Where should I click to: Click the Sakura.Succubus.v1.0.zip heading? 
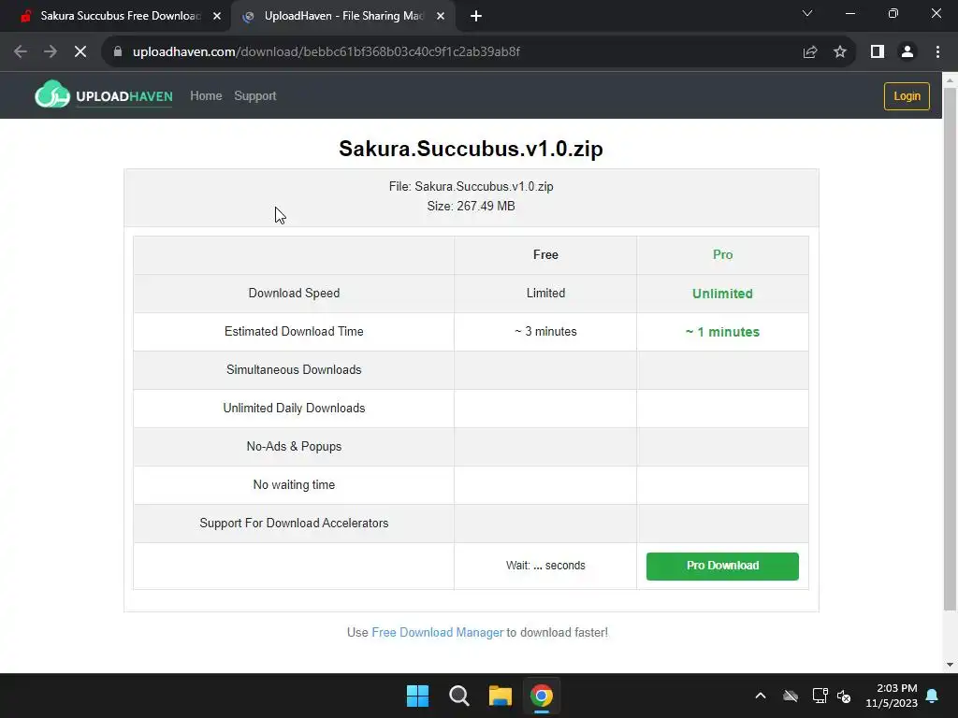click(x=472, y=149)
